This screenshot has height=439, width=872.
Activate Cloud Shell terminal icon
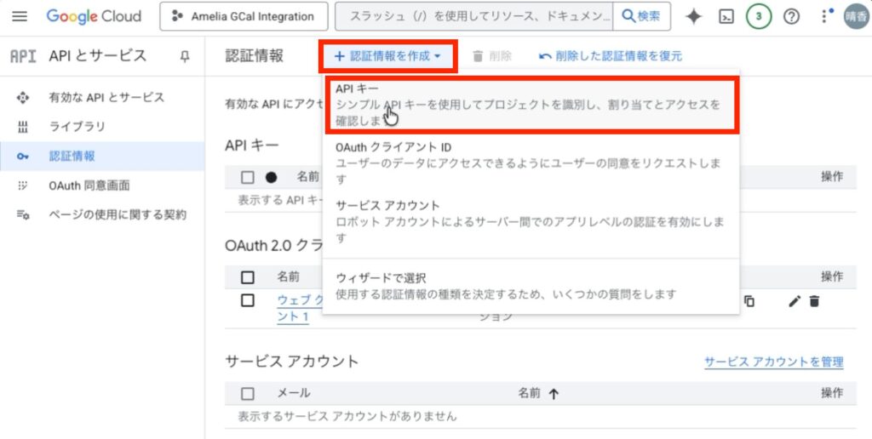click(726, 17)
